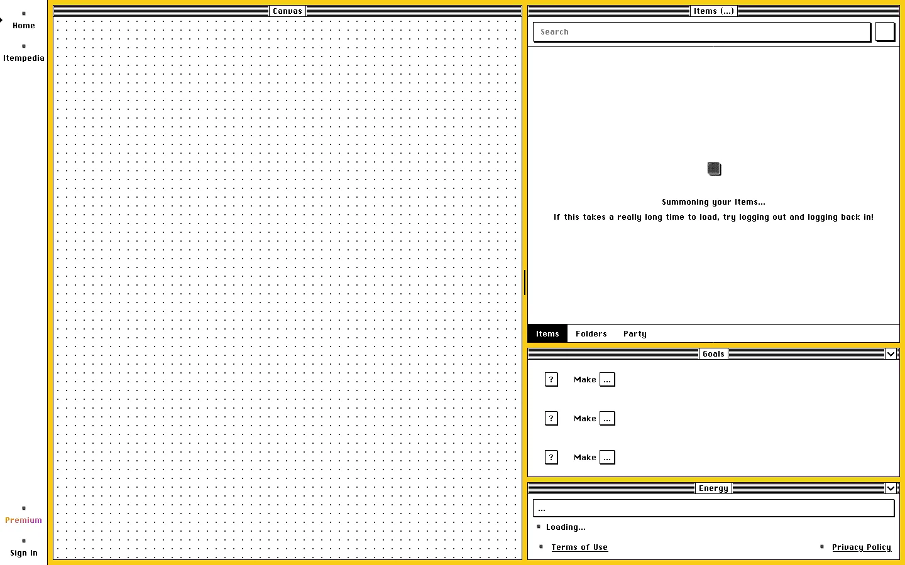Image resolution: width=905 pixels, height=565 pixels.
Task: Open the Terms of Use link
Action: pyautogui.click(x=579, y=547)
